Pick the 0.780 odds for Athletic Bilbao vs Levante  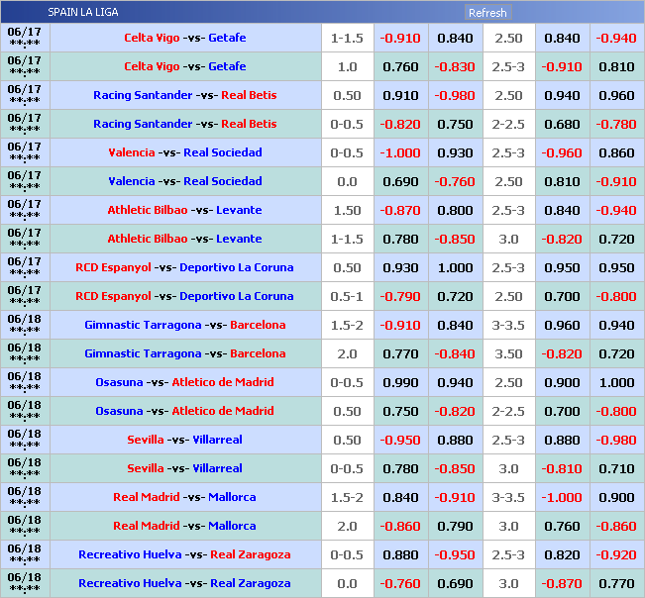click(401, 239)
